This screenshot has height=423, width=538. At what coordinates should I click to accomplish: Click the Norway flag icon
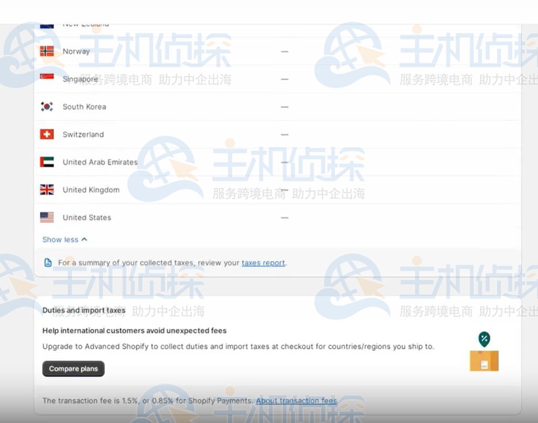(x=47, y=51)
